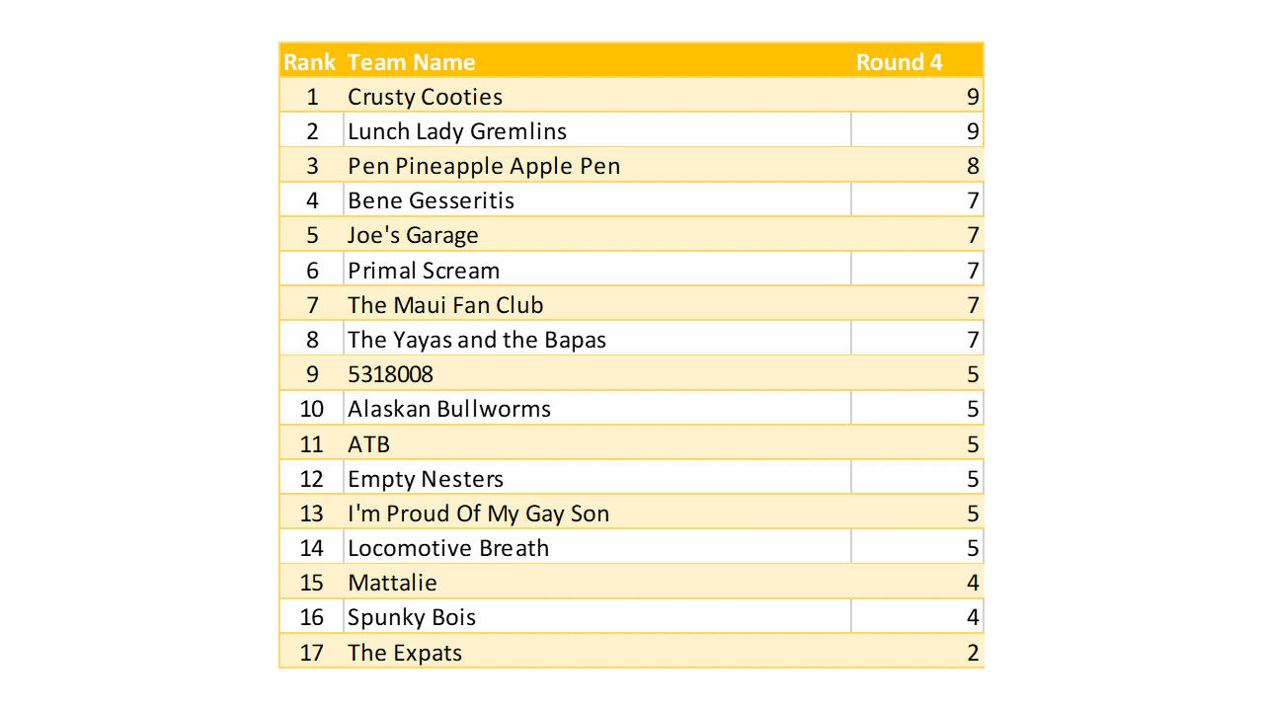The height and width of the screenshot is (711, 1264).
Task: Click The Maui Fan Club cell
Action: [x=445, y=305]
